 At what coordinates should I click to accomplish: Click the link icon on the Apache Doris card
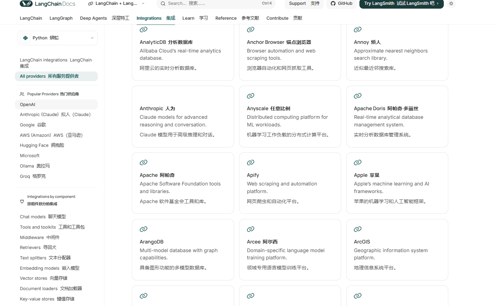pos(358,96)
